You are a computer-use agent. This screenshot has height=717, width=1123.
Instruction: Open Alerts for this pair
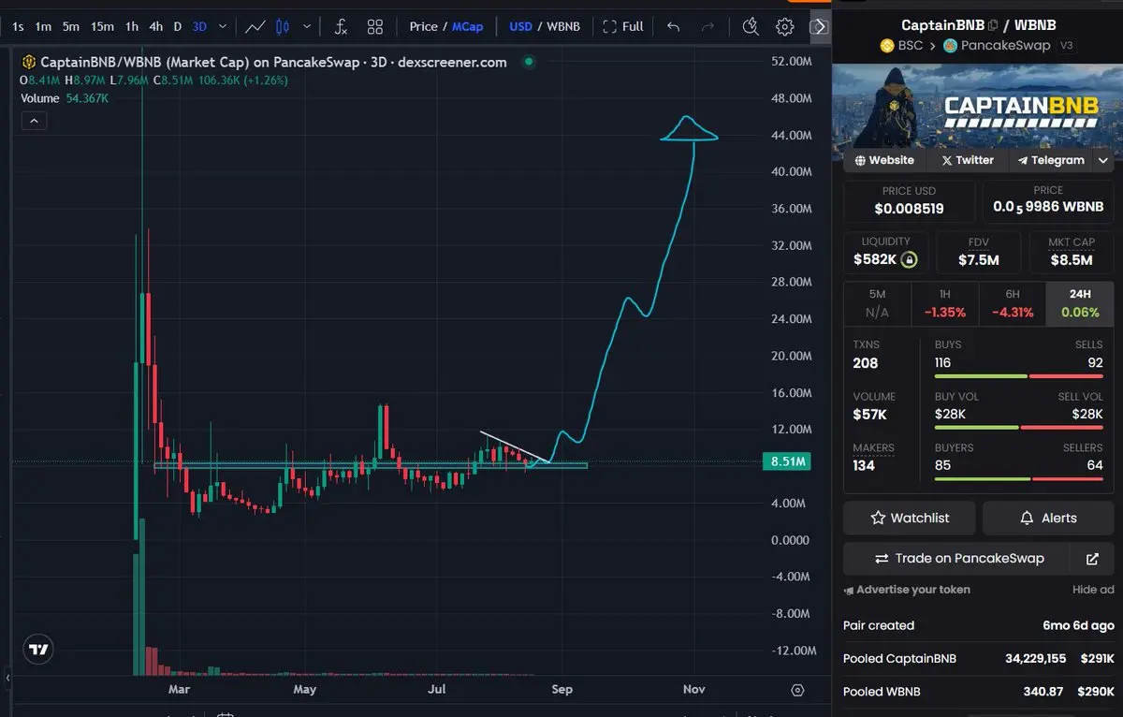point(1048,518)
